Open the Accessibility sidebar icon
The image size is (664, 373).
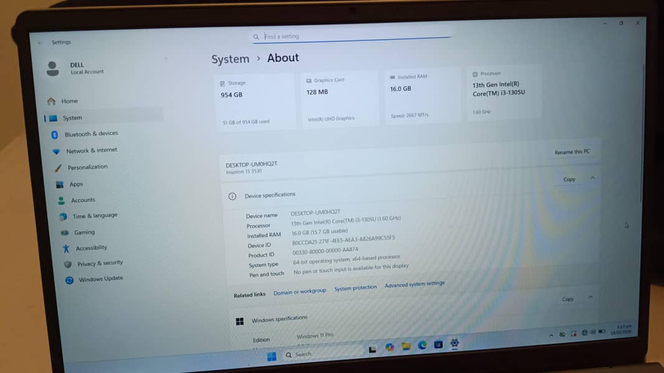[66, 249]
